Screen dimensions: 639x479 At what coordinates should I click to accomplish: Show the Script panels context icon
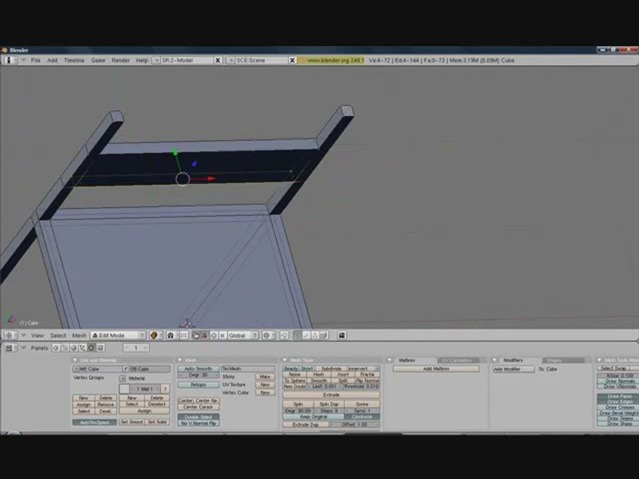pyautogui.click(x=65, y=348)
